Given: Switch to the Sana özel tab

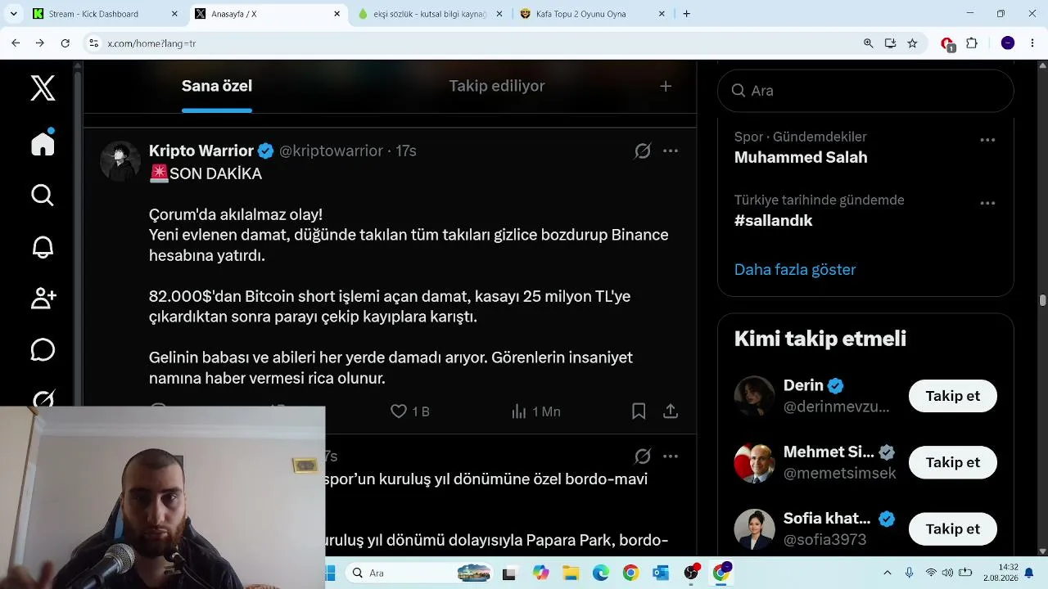Looking at the screenshot, I should pyautogui.click(x=217, y=86).
